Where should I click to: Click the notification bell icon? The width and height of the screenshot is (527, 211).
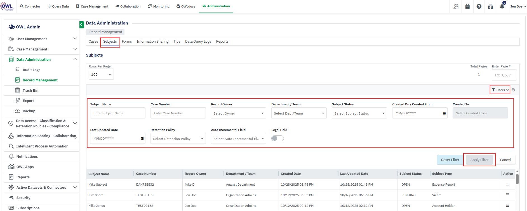pyautogui.click(x=502, y=6)
